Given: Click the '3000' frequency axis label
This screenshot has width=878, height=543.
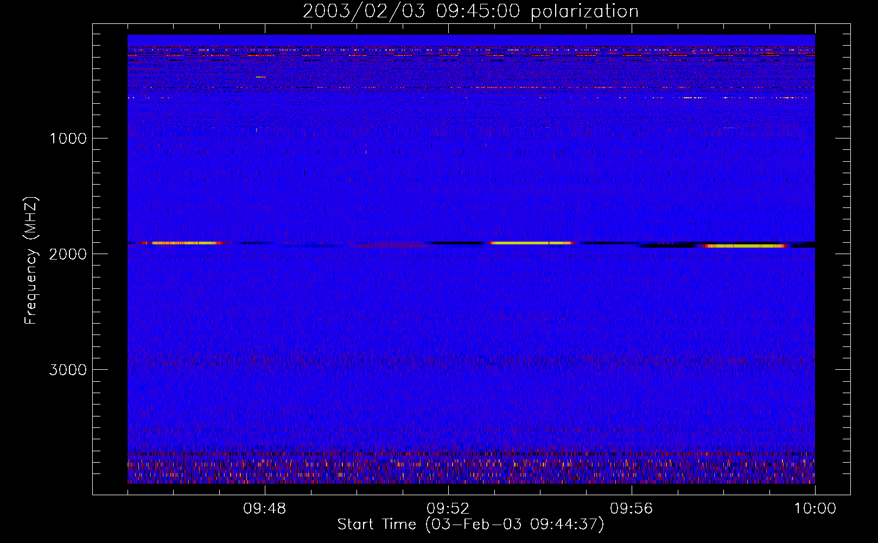Looking at the screenshot, I should pyautogui.click(x=68, y=370).
